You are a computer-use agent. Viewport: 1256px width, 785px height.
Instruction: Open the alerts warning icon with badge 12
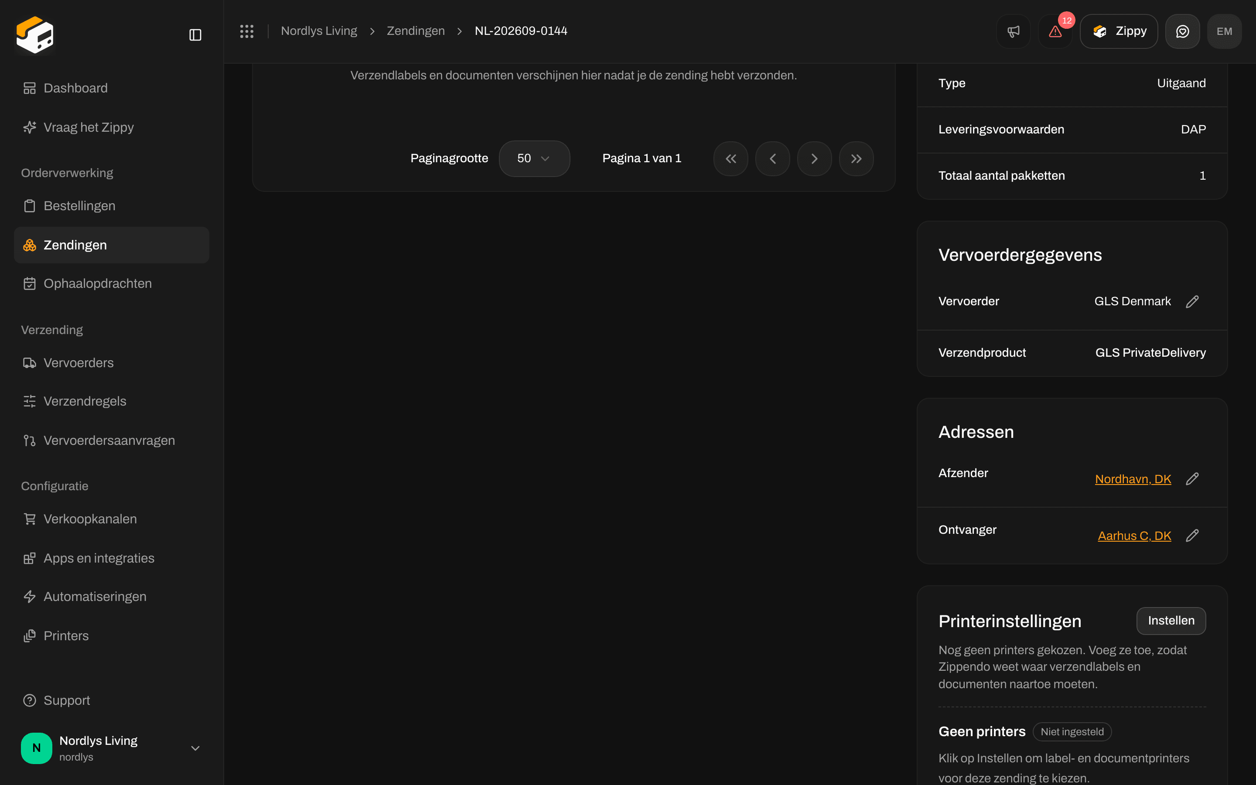coord(1055,32)
